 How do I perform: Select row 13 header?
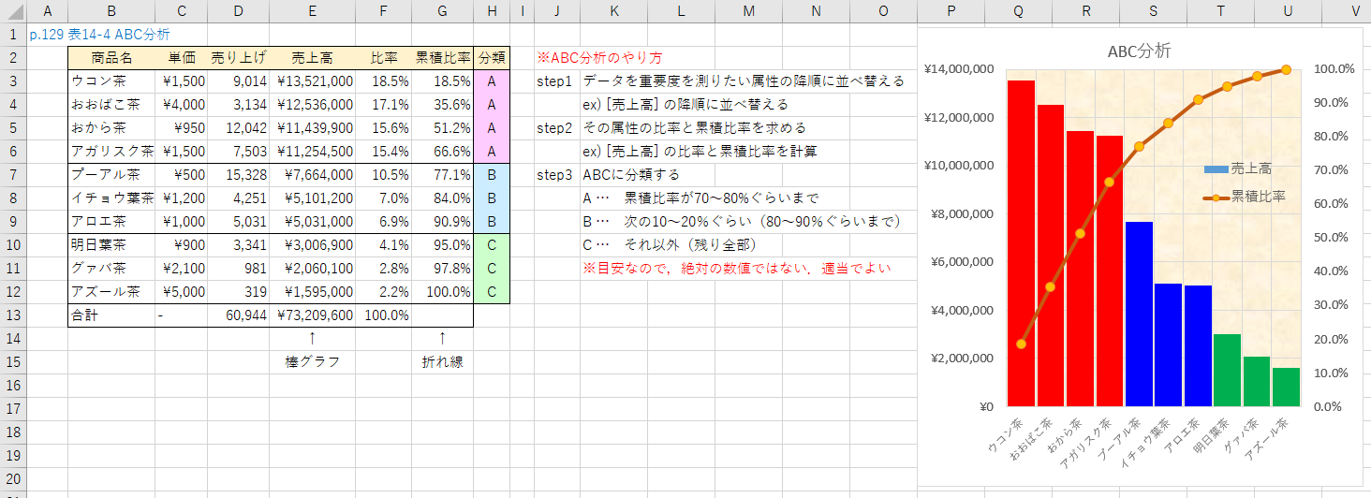13,315
